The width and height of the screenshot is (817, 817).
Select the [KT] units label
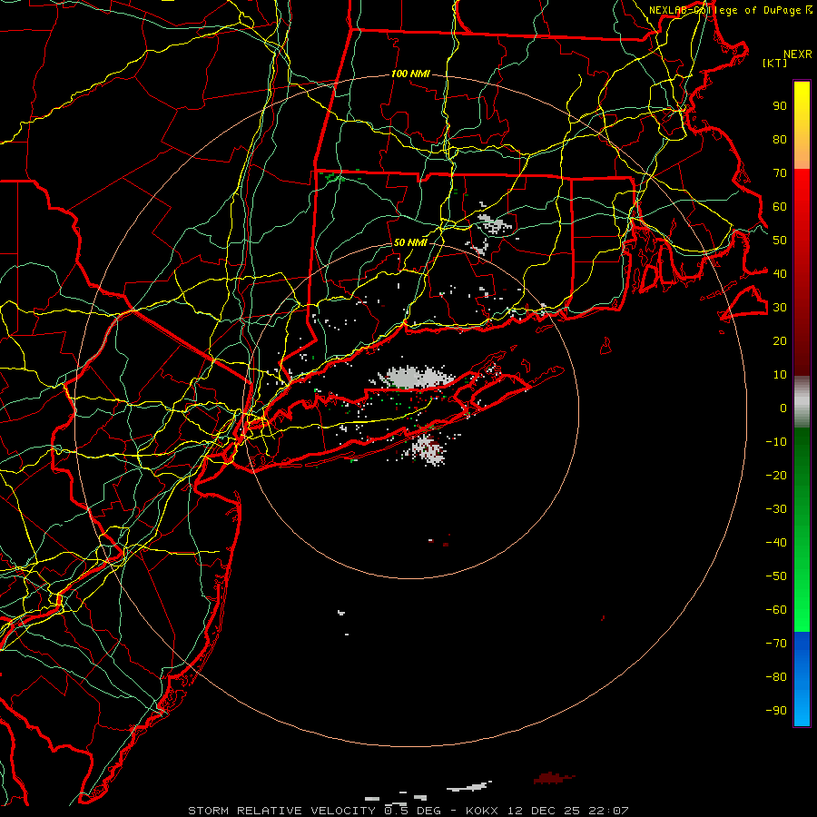[774, 63]
